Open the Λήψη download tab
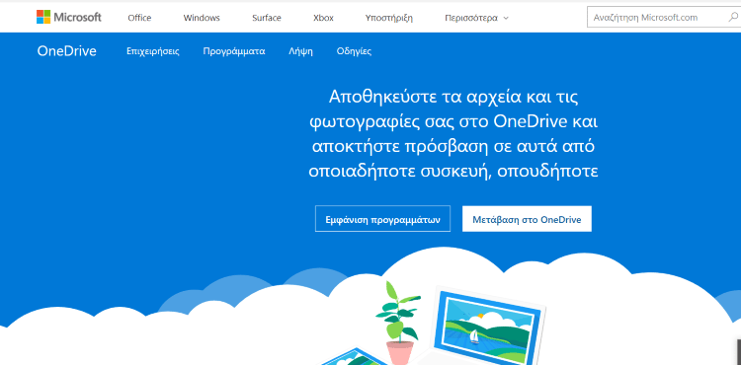The image size is (741, 365). pos(300,51)
